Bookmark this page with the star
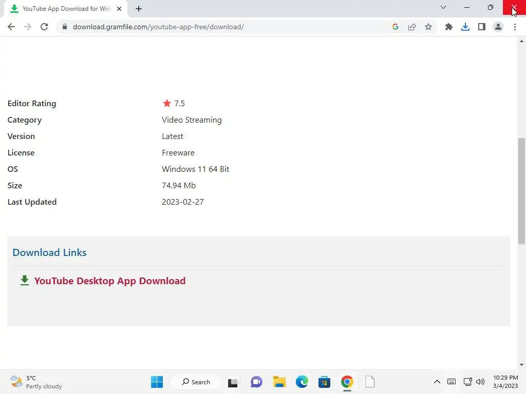The height and width of the screenshot is (394, 526). pyautogui.click(x=428, y=27)
